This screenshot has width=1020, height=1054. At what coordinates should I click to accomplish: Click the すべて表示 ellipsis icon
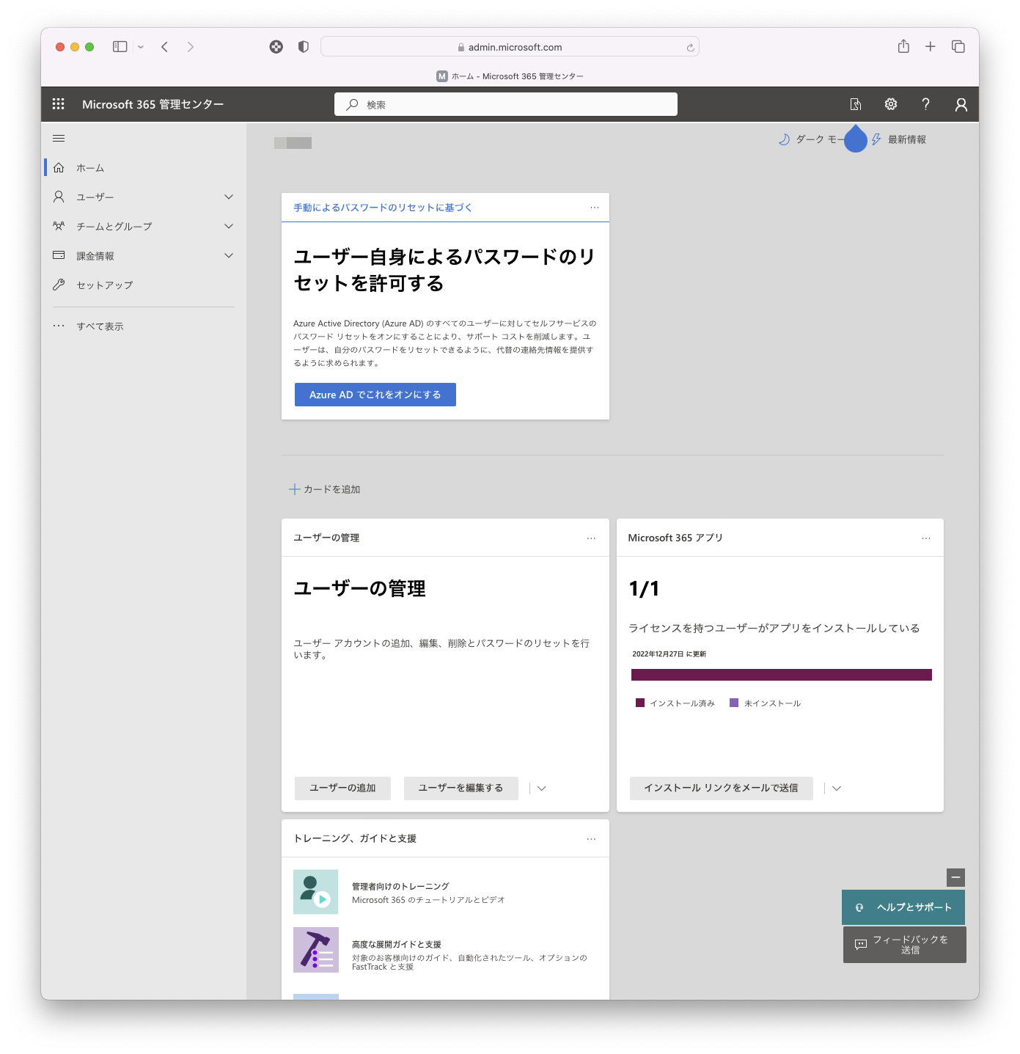(59, 326)
